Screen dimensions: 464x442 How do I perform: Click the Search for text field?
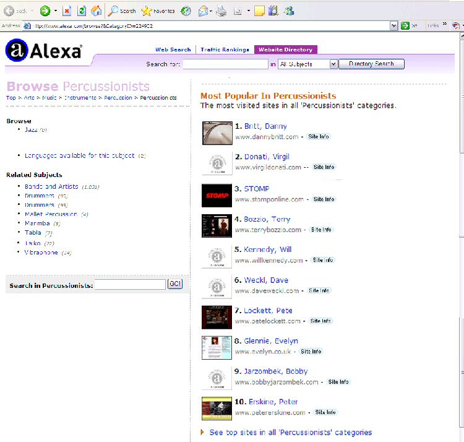point(225,64)
